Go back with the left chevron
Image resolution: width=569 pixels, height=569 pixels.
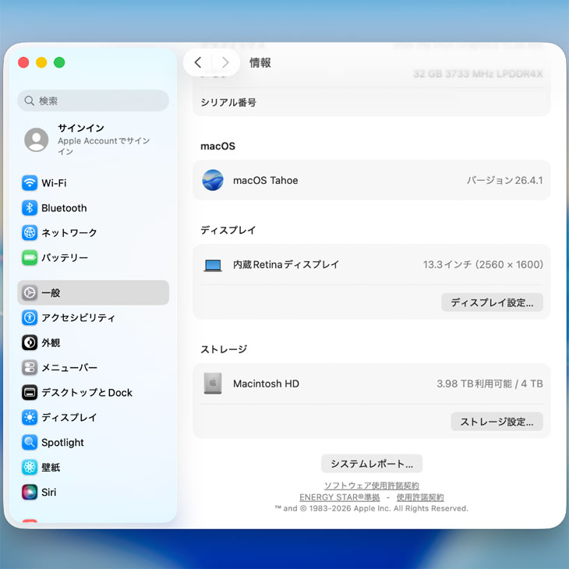pyautogui.click(x=198, y=63)
